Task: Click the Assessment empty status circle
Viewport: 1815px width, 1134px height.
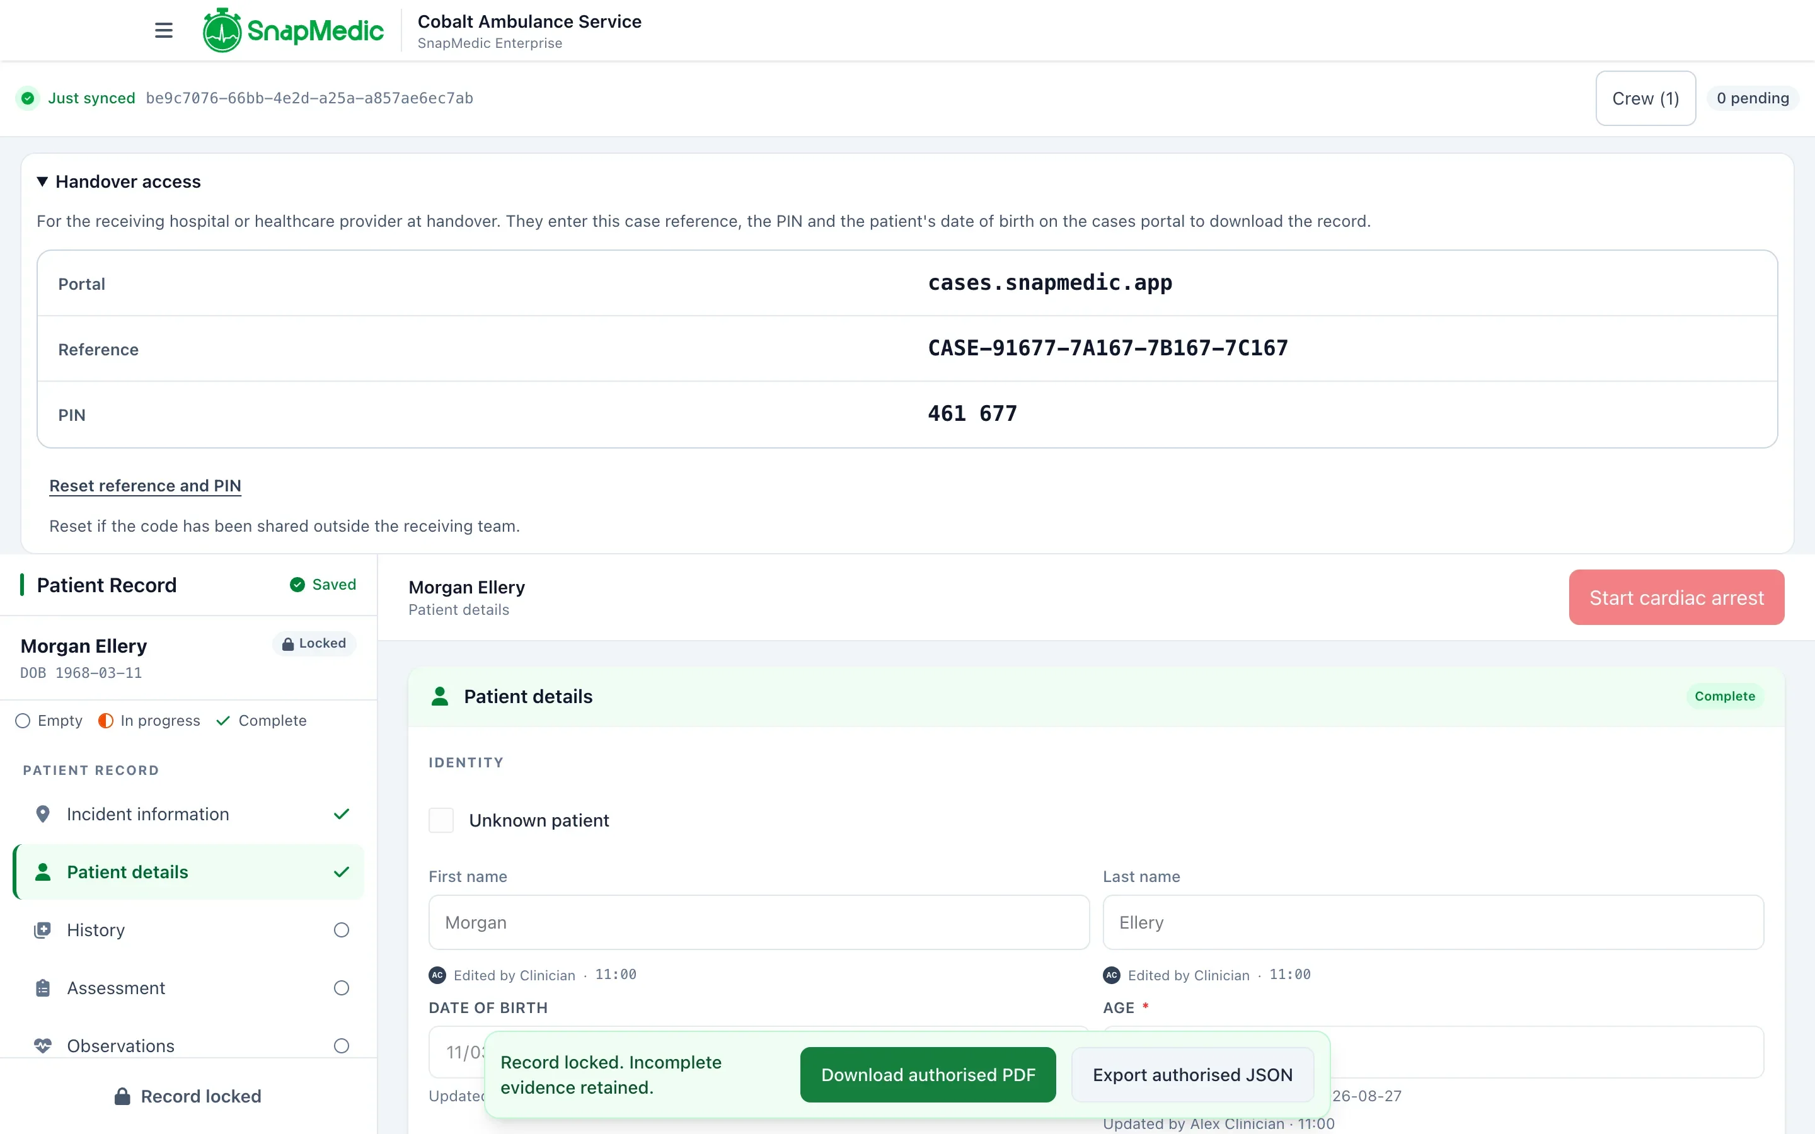Action: pyautogui.click(x=341, y=988)
